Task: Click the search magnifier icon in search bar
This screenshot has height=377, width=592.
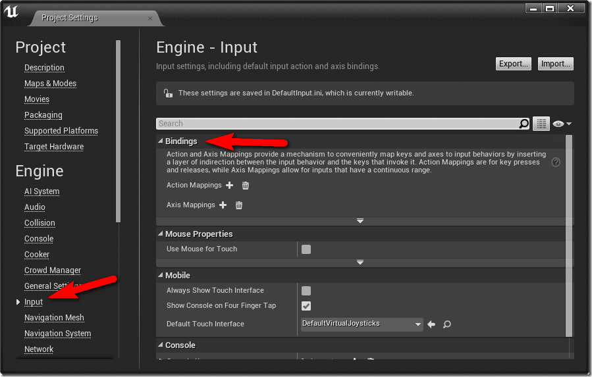Action: (x=524, y=124)
